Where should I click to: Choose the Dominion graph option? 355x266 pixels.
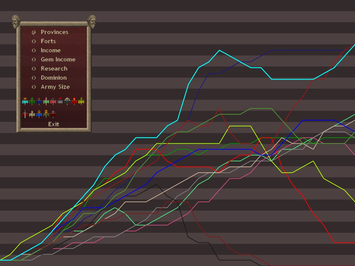click(x=49, y=78)
